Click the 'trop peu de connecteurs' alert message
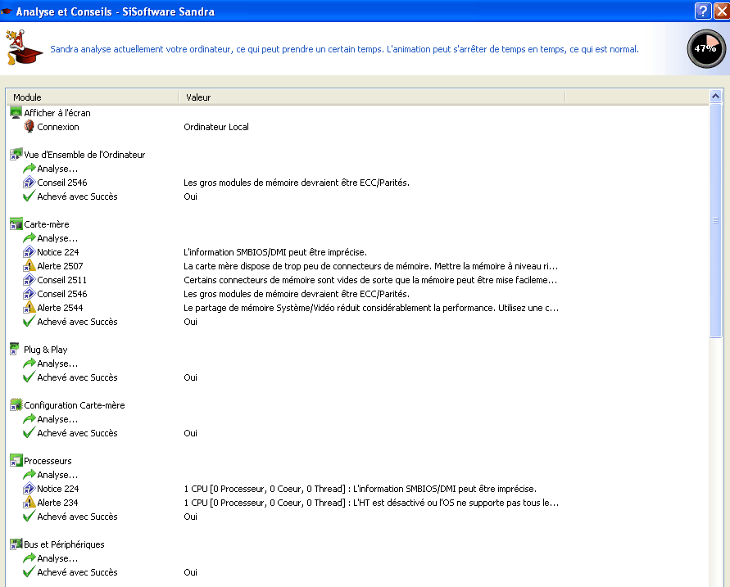 [x=370, y=266]
